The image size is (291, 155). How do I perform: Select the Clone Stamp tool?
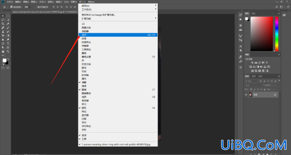tap(3, 32)
